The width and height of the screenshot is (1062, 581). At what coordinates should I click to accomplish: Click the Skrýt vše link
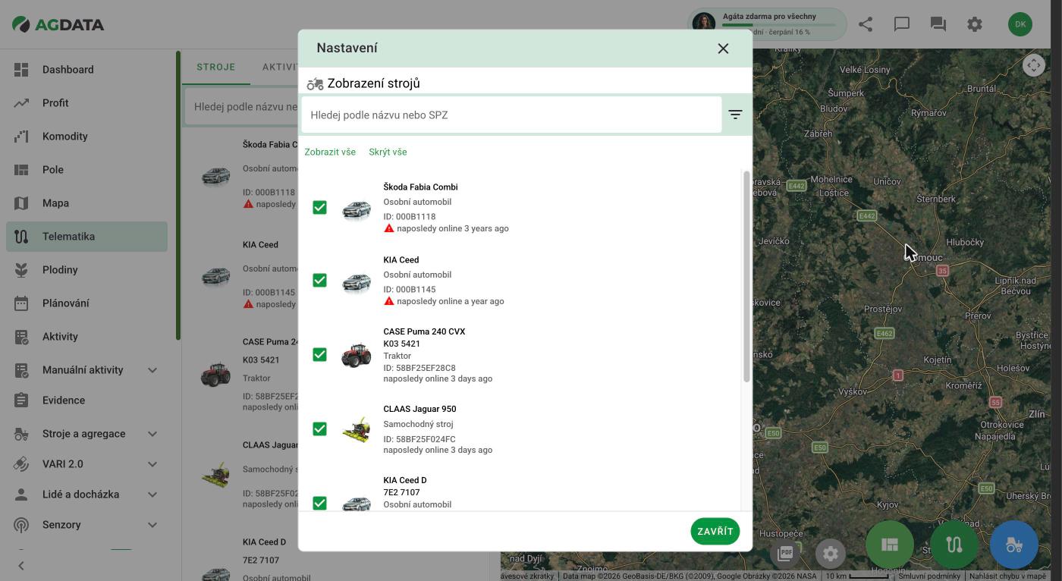388,152
